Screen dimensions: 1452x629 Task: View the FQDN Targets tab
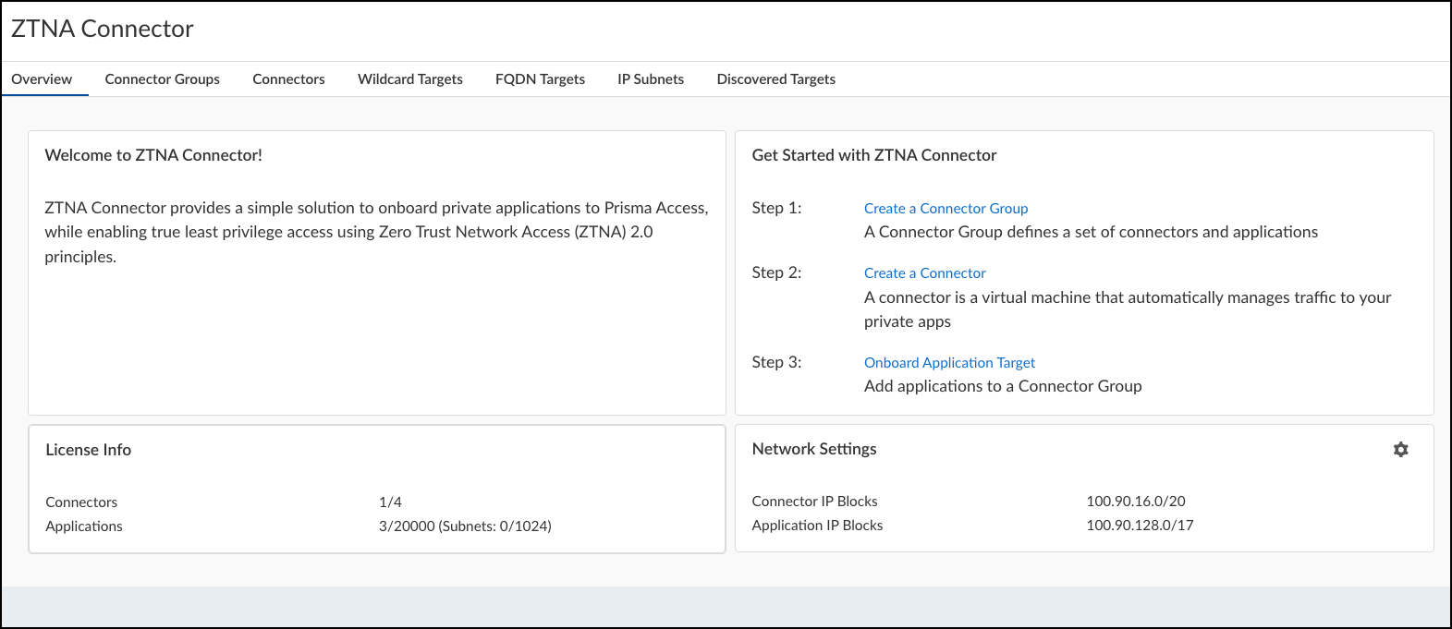click(540, 79)
